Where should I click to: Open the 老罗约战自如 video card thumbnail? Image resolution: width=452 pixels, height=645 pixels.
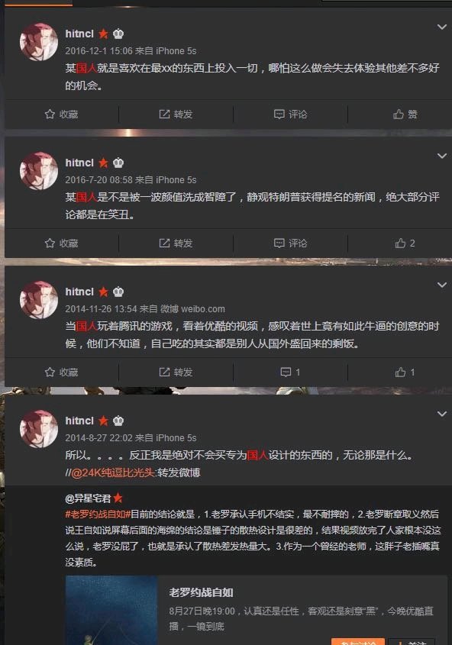(x=111, y=610)
